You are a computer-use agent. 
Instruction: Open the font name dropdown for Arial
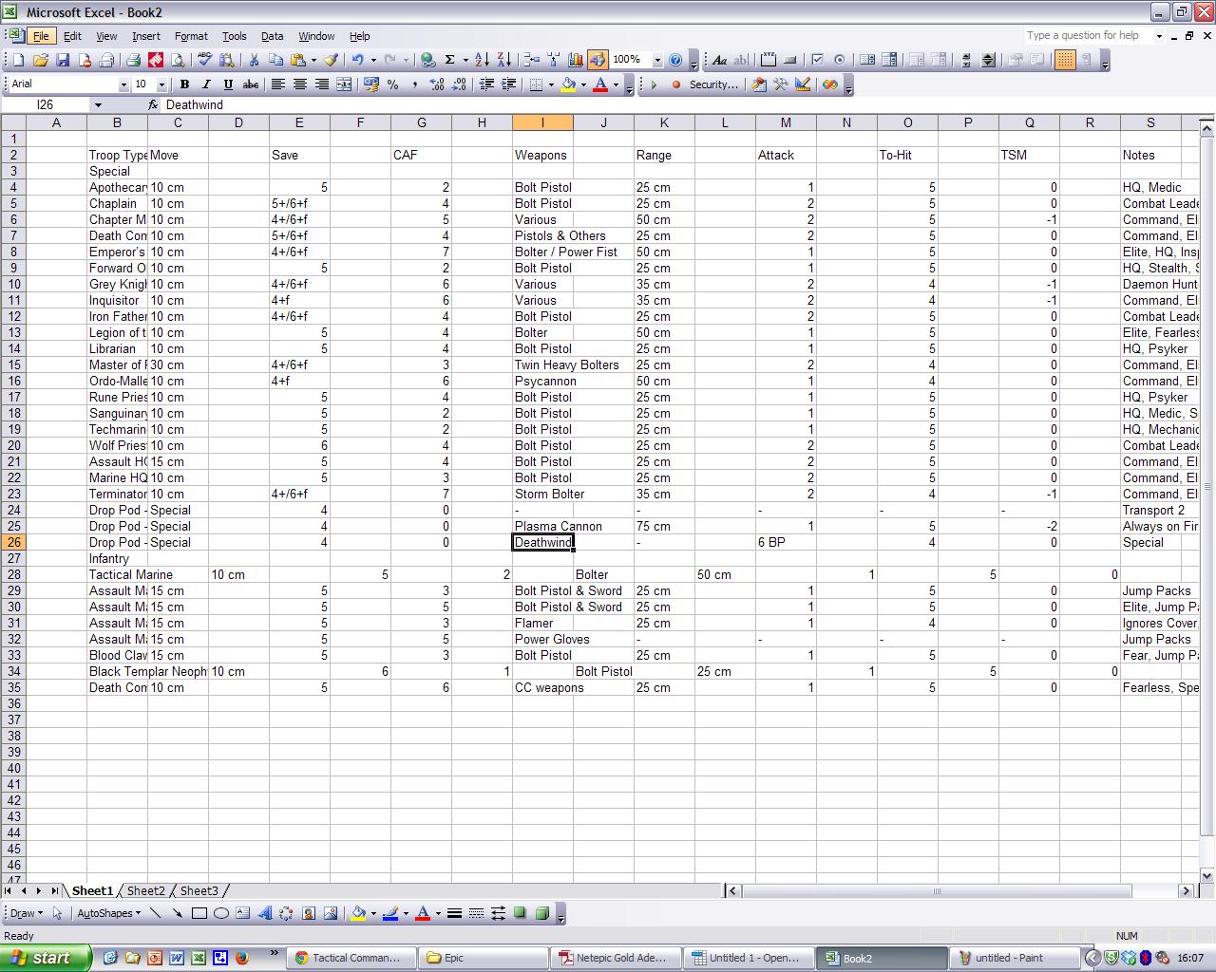[x=123, y=84]
